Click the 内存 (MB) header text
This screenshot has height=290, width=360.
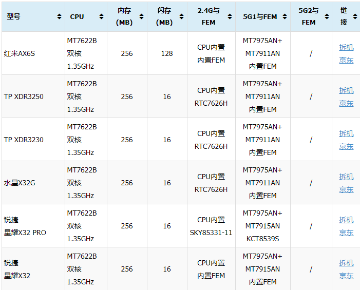[x=124, y=16]
